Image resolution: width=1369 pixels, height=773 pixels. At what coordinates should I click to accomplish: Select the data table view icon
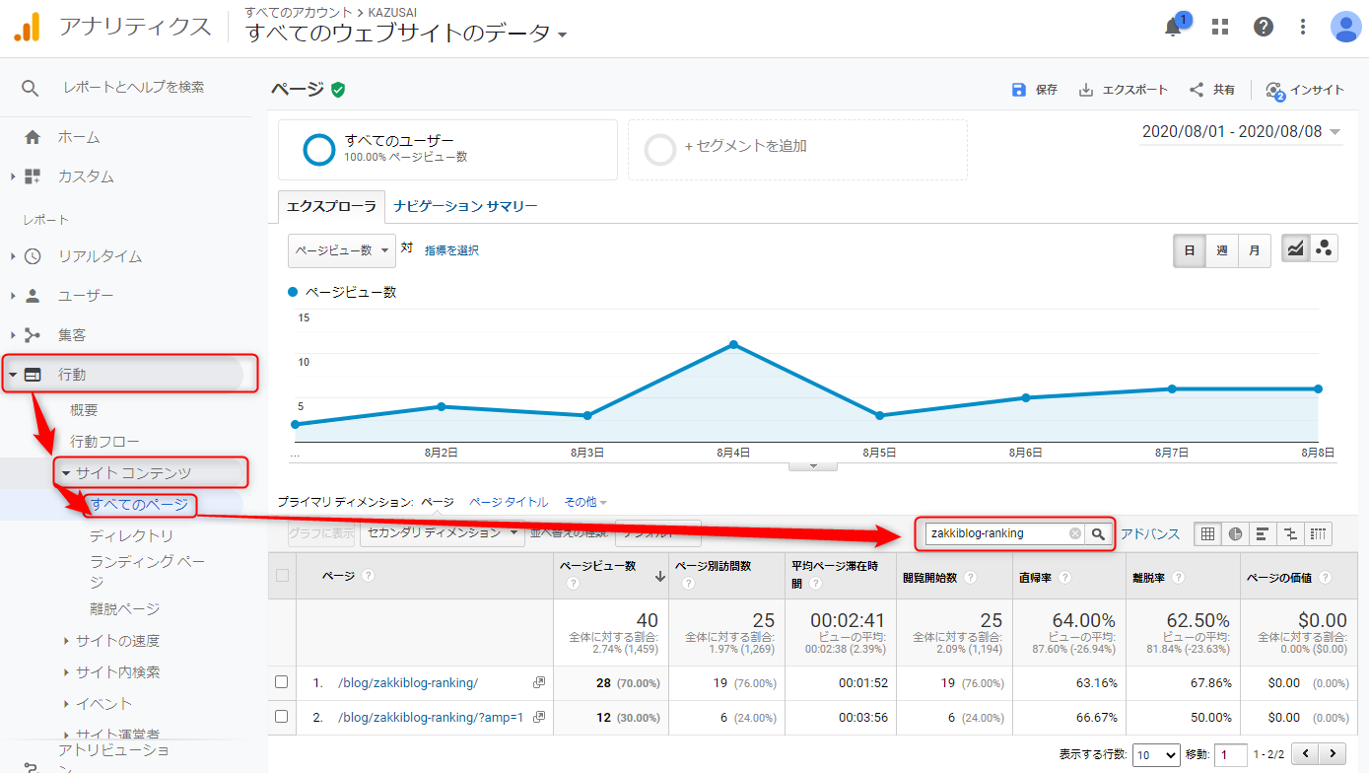[x=1207, y=534]
